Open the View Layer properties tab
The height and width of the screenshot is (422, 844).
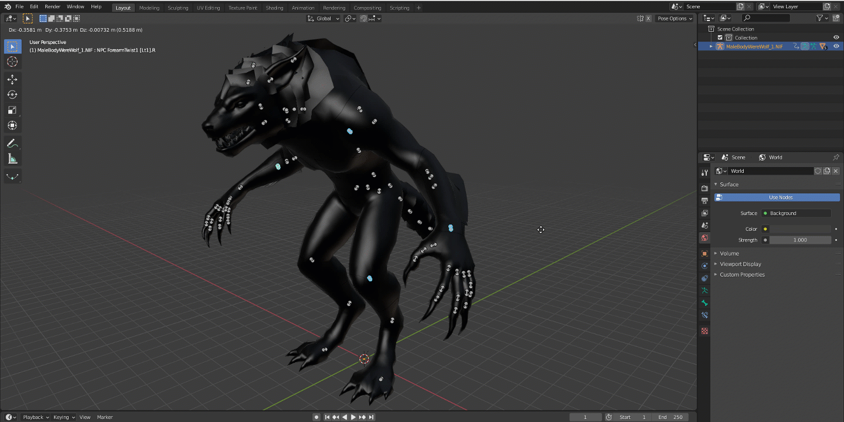click(x=705, y=213)
